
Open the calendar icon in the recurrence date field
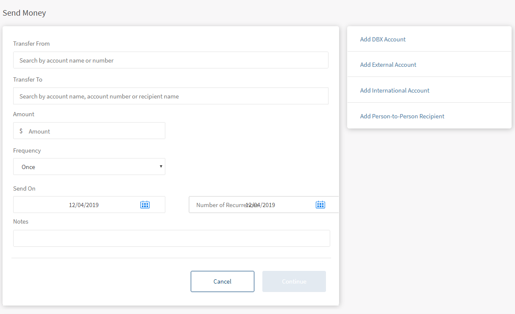point(320,205)
